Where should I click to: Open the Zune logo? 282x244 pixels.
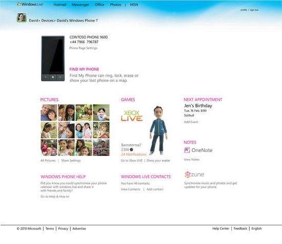194,175
